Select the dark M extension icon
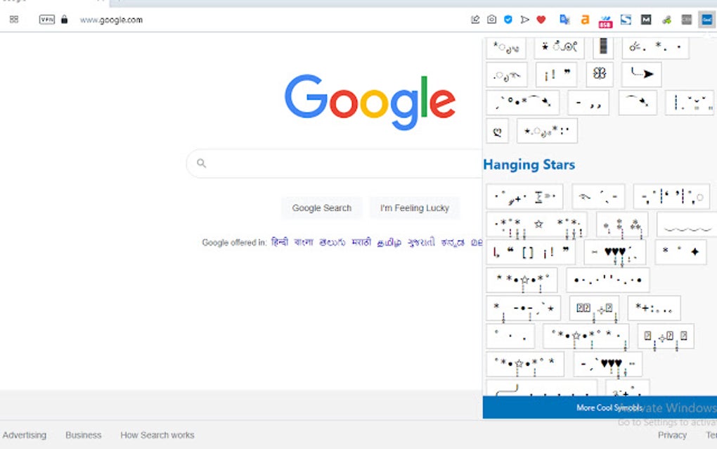This screenshot has width=717, height=449. [645, 20]
